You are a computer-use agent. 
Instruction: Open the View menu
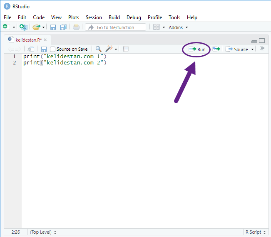pyautogui.click(x=56, y=17)
